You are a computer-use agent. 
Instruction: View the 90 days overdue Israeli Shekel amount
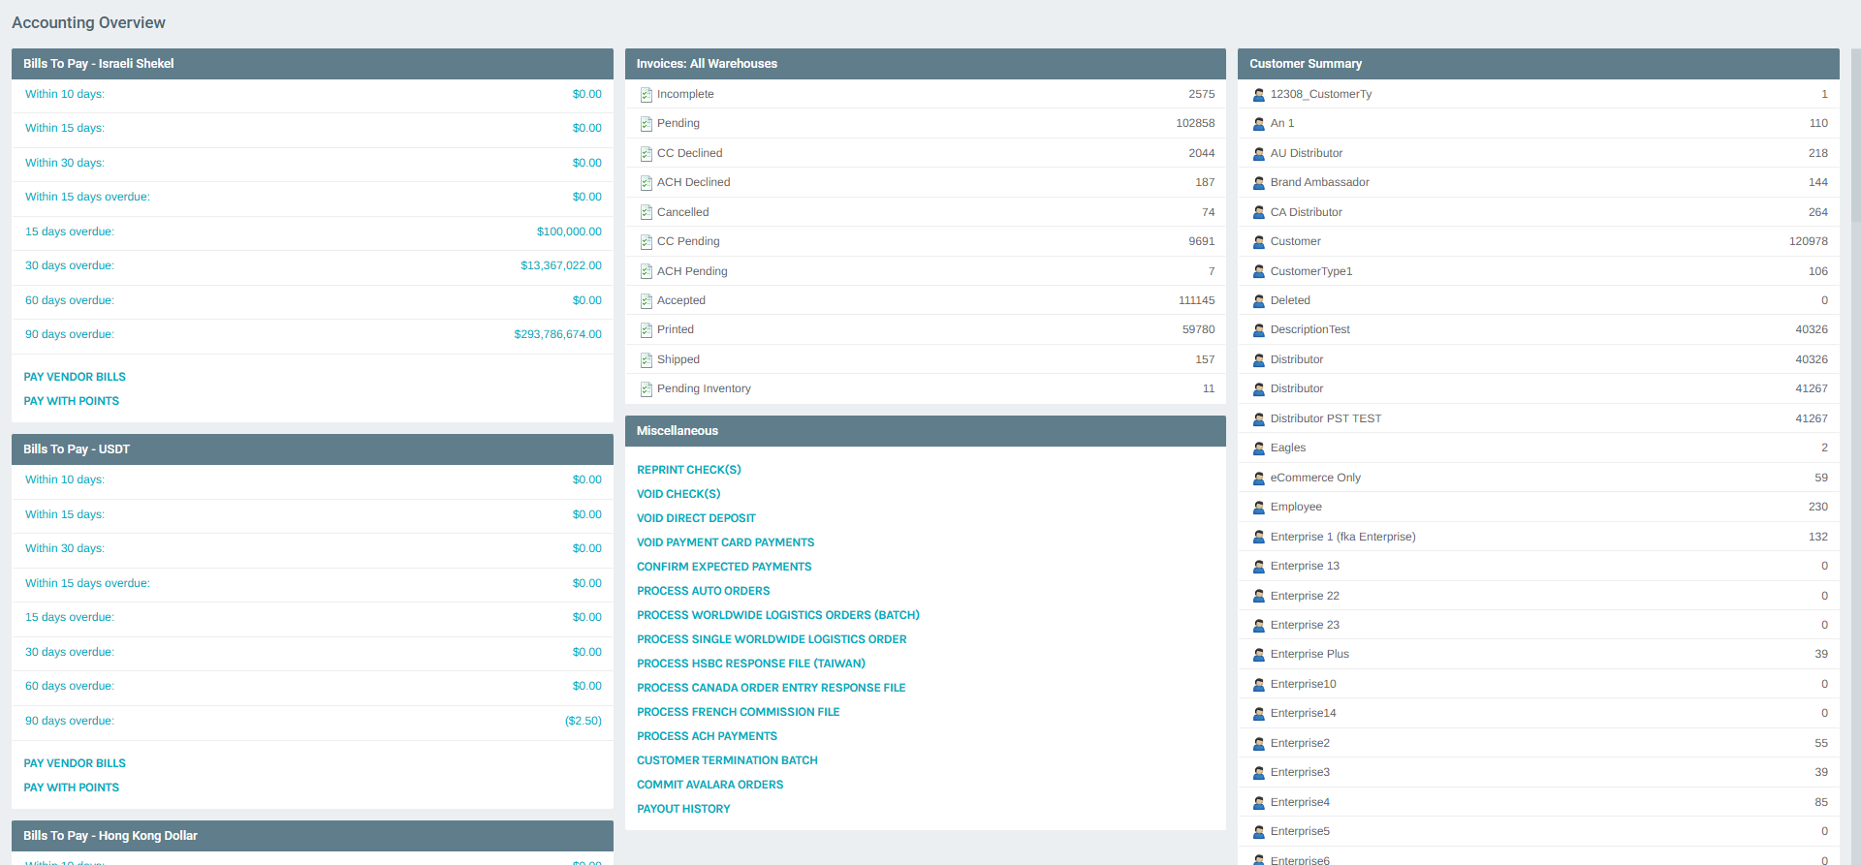(557, 335)
